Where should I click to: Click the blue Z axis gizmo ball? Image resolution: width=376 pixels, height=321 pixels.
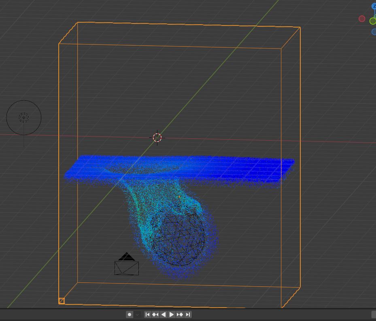coord(374,6)
